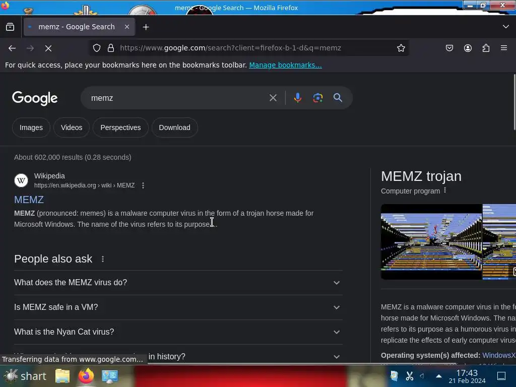Click the page vertical scrollbar
The height and width of the screenshot is (387, 516).
pos(514,102)
